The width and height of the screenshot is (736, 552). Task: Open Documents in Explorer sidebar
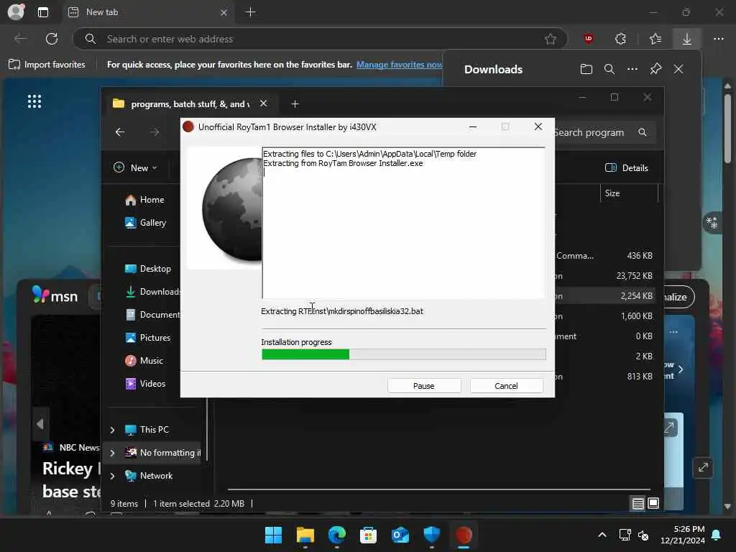(152, 315)
